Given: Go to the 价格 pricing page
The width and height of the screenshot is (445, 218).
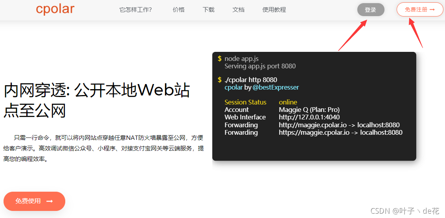Looking at the screenshot, I should pyautogui.click(x=179, y=10).
